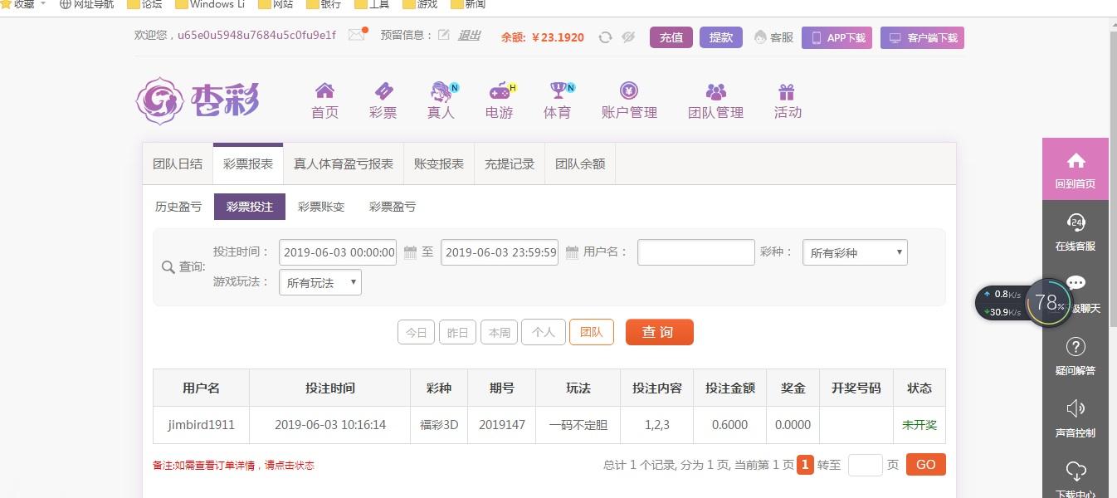Click the 充值 deposit button

(671, 37)
